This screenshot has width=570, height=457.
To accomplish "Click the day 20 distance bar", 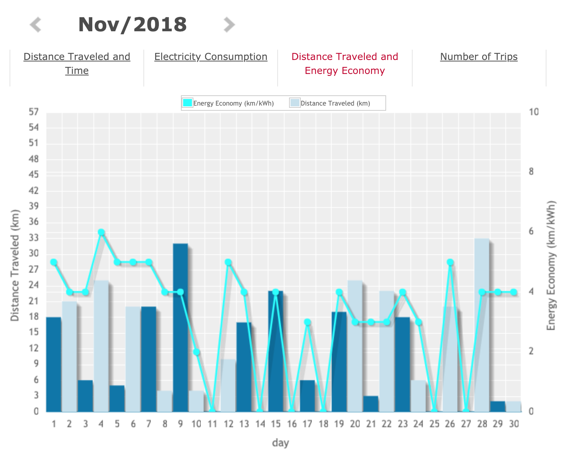I will pos(355,346).
